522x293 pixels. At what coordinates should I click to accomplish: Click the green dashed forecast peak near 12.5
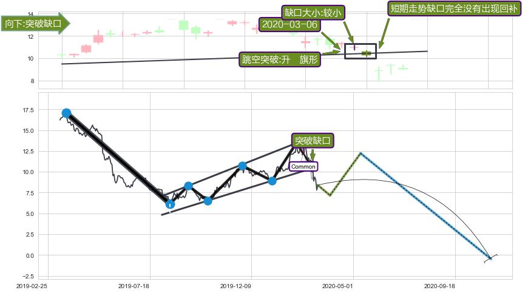point(360,153)
